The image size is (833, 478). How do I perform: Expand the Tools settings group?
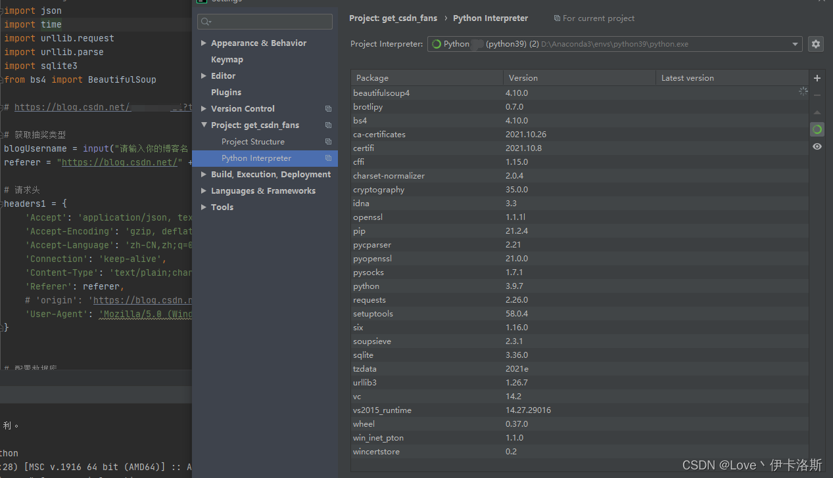[203, 207]
